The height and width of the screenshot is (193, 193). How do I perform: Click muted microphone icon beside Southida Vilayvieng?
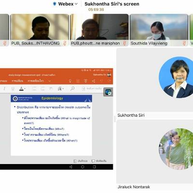click(x=184, y=43)
